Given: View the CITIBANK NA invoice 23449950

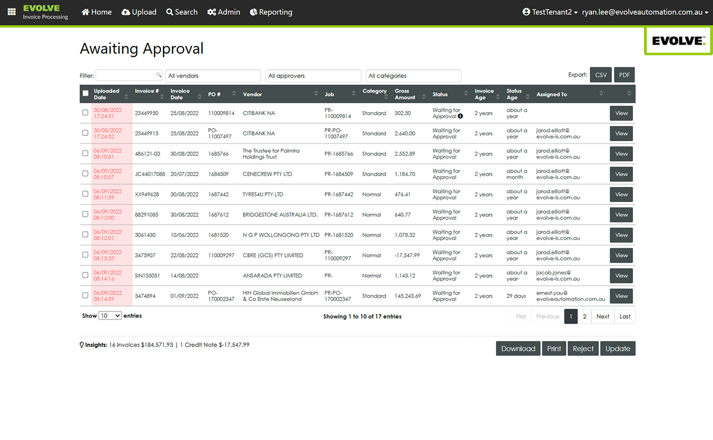Looking at the screenshot, I should 621,113.
